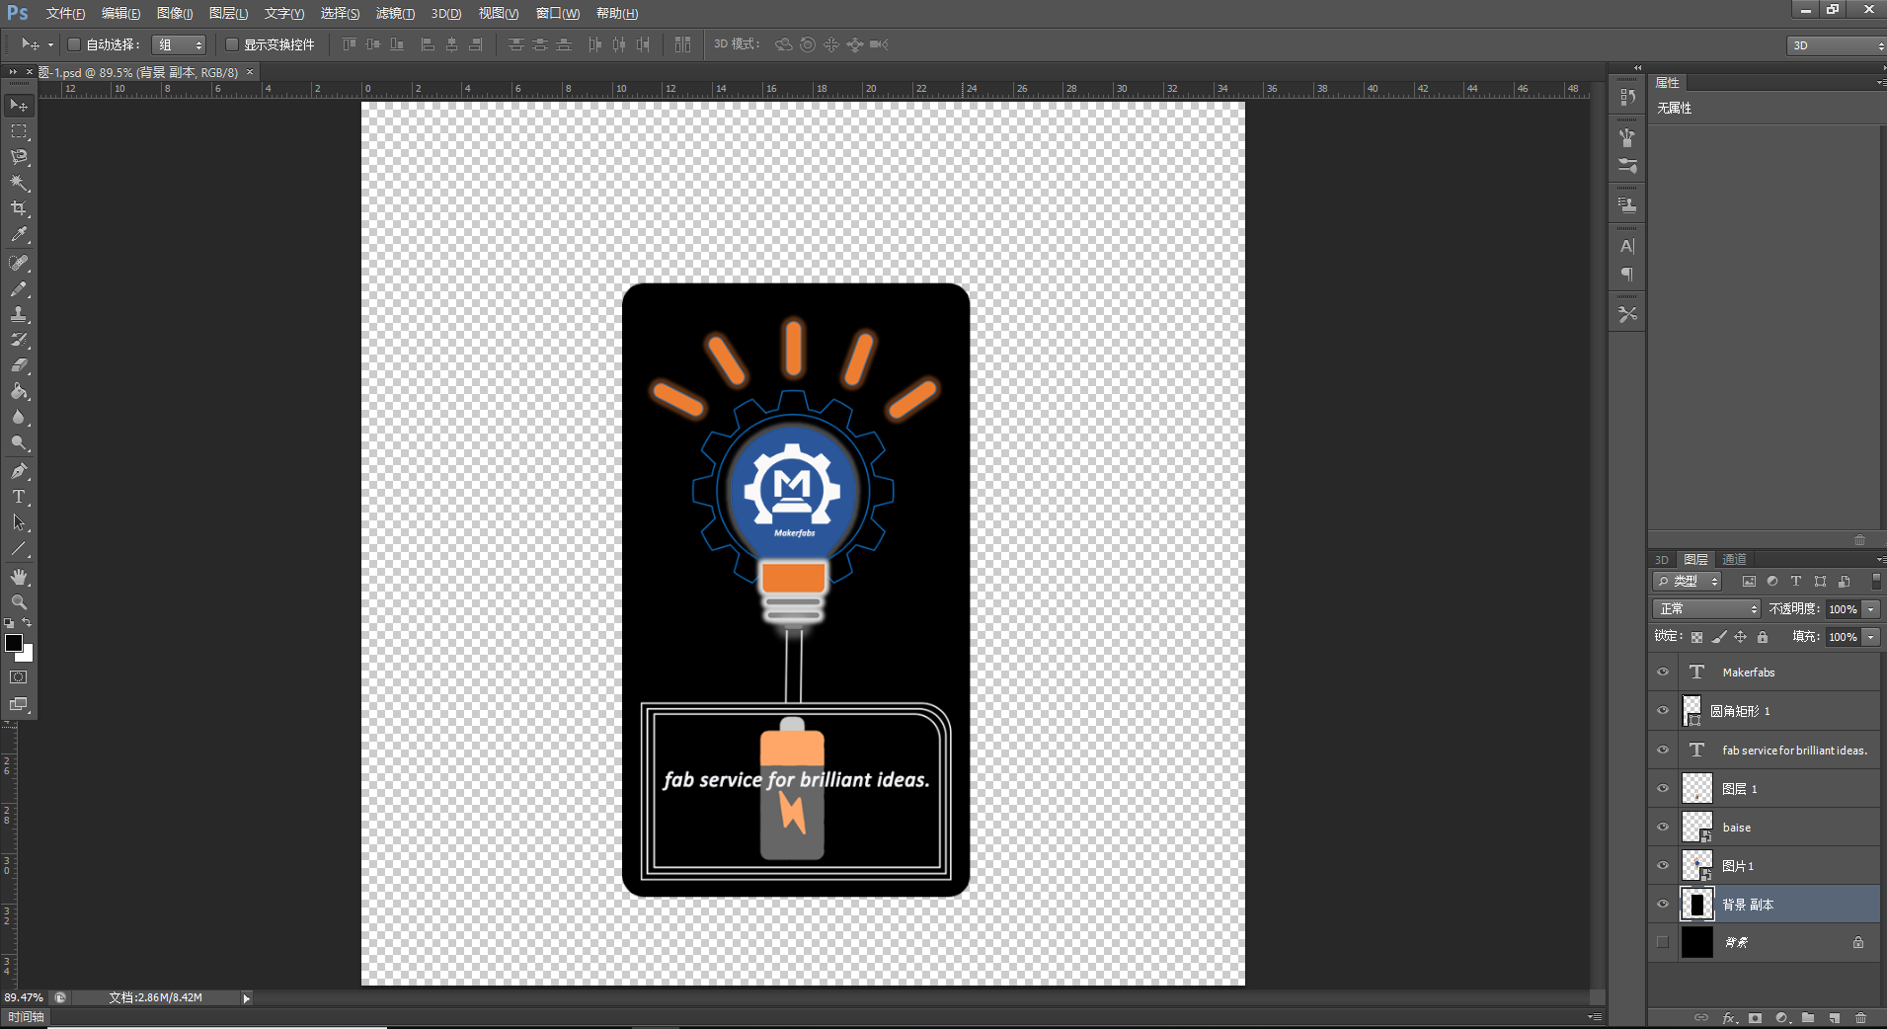Open the Character panel icon

click(x=1627, y=246)
